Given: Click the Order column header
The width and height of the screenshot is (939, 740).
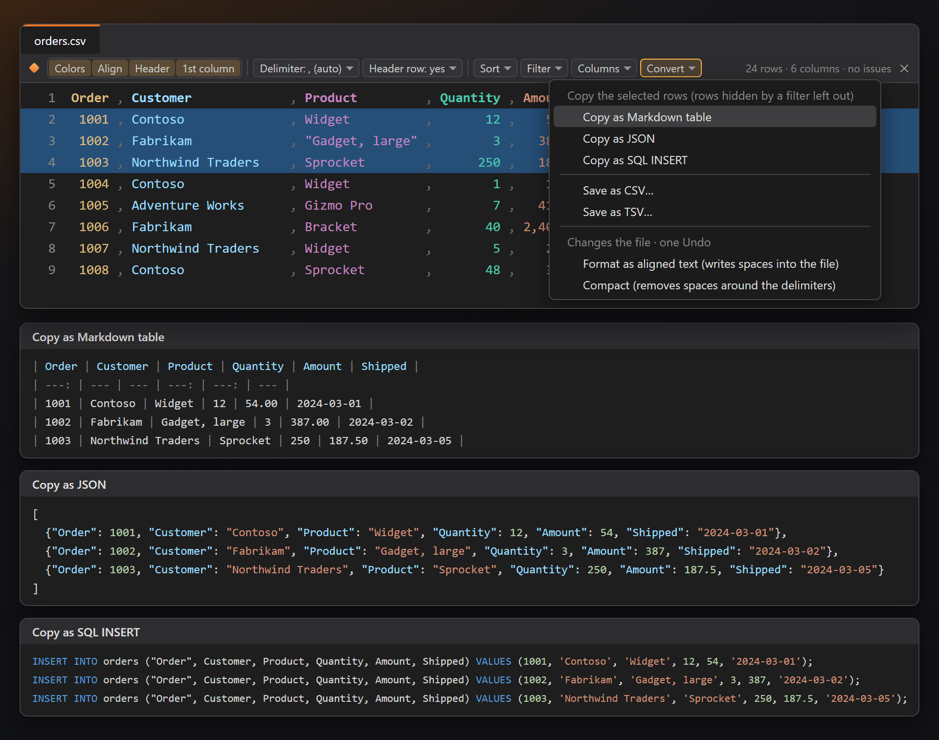Looking at the screenshot, I should [x=90, y=98].
